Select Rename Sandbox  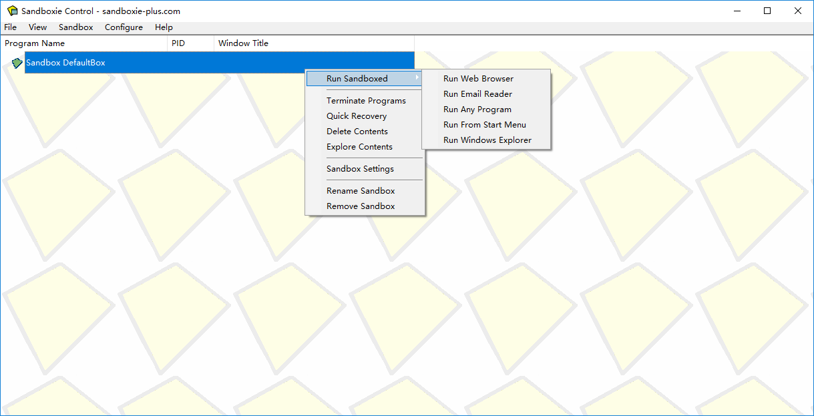point(365,191)
